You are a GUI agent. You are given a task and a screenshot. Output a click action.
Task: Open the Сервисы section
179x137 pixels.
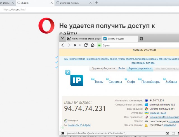tap(115, 82)
